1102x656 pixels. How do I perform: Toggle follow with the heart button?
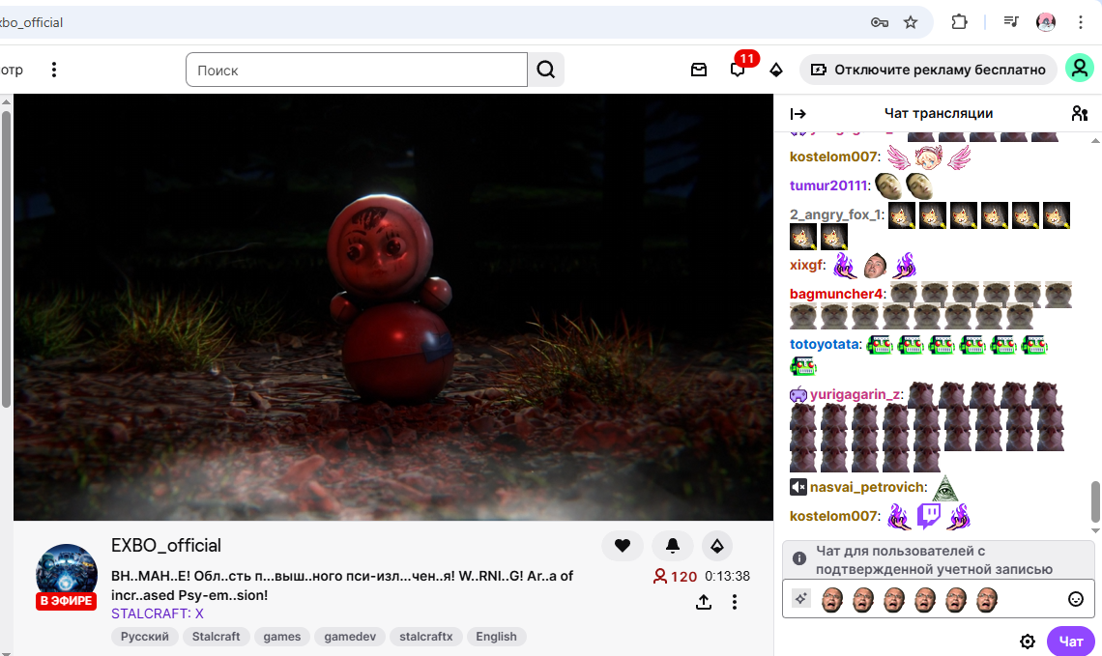point(623,546)
